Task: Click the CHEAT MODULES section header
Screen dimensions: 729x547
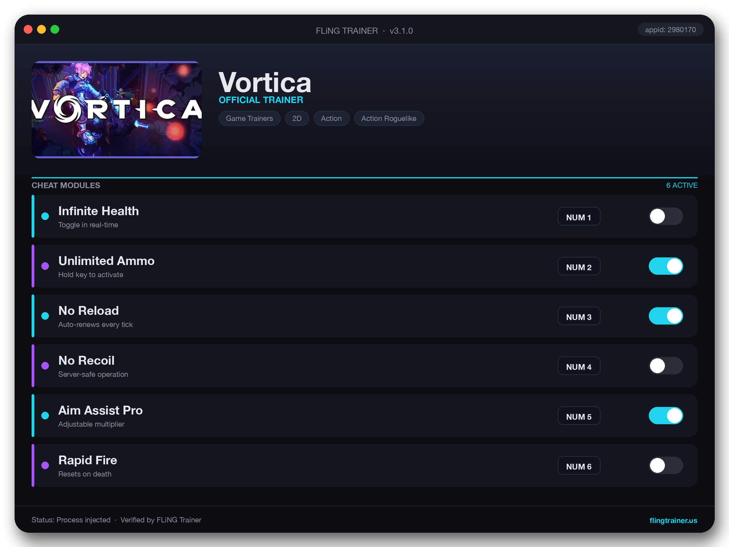Action: point(66,185)
